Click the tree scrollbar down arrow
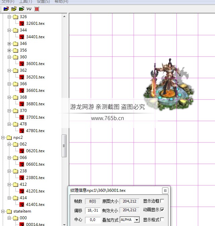Viewport: 215px width, 226px height. tap(64, 224)
